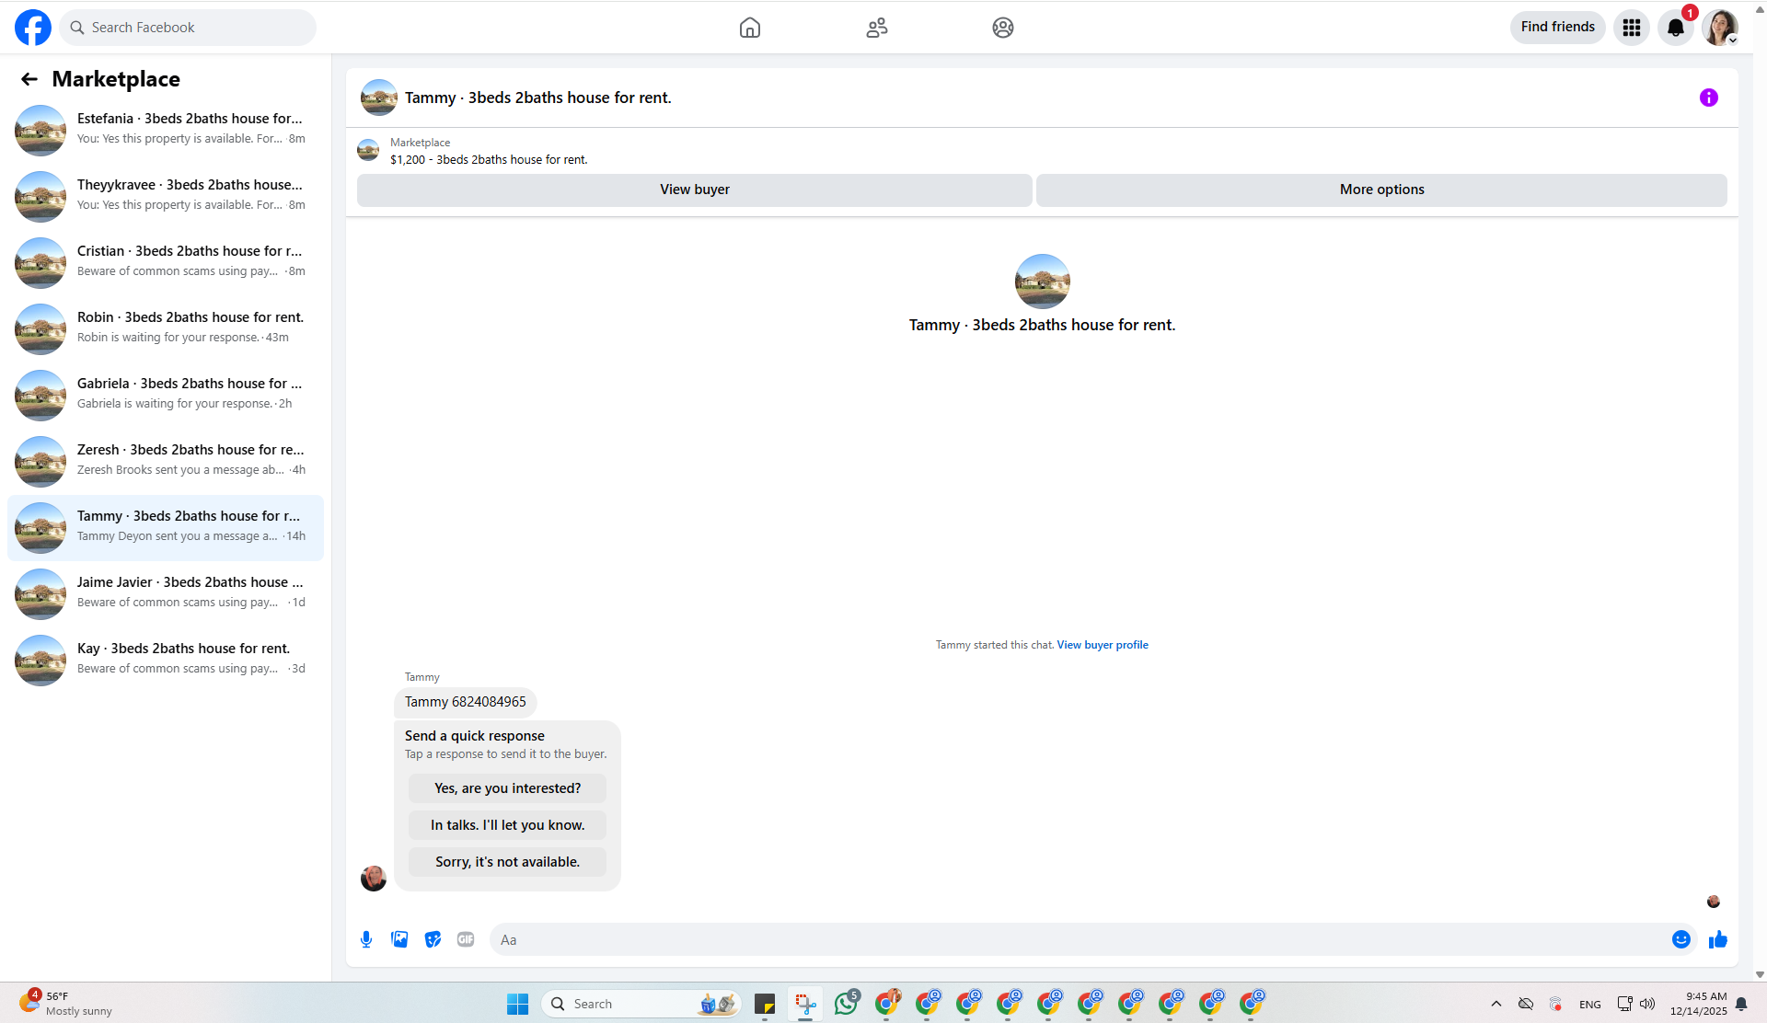The width and height of the screenshot is (1767, 1023).
Task: Open the volume control in system tray
Action: click(1647, 1004)
